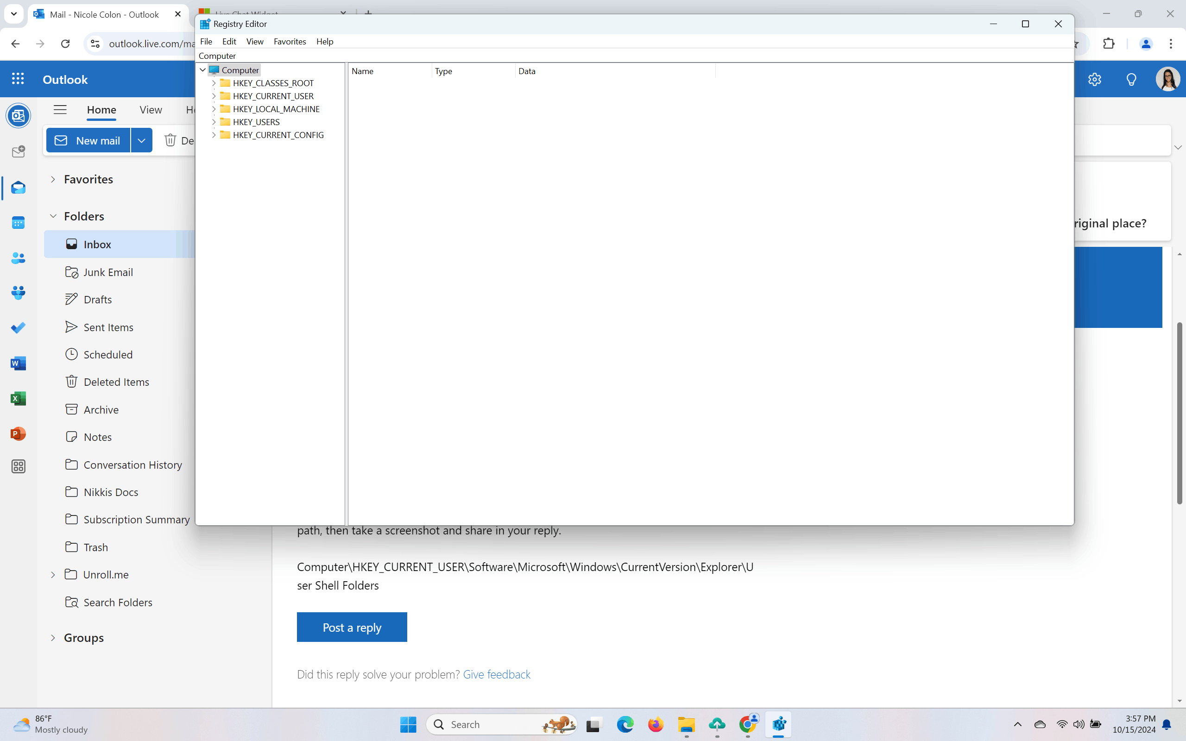Open the To Do checkmark icon
The image size is (1186, 741).
click(x=18, y=328)
